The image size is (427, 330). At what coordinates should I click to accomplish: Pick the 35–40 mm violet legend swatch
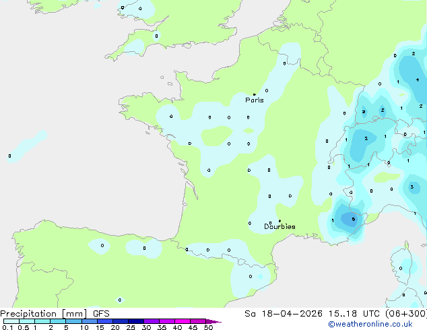pos(167,321)
